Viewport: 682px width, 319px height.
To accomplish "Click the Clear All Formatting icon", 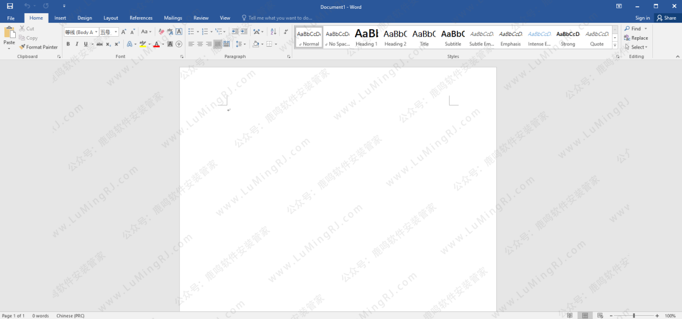I will 161,32.
